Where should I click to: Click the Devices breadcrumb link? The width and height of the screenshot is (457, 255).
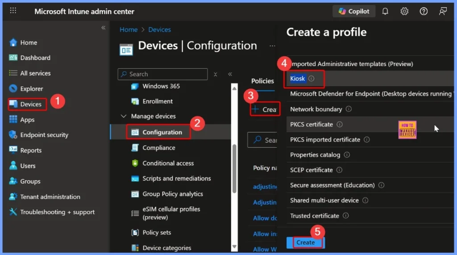pos(159,29)
